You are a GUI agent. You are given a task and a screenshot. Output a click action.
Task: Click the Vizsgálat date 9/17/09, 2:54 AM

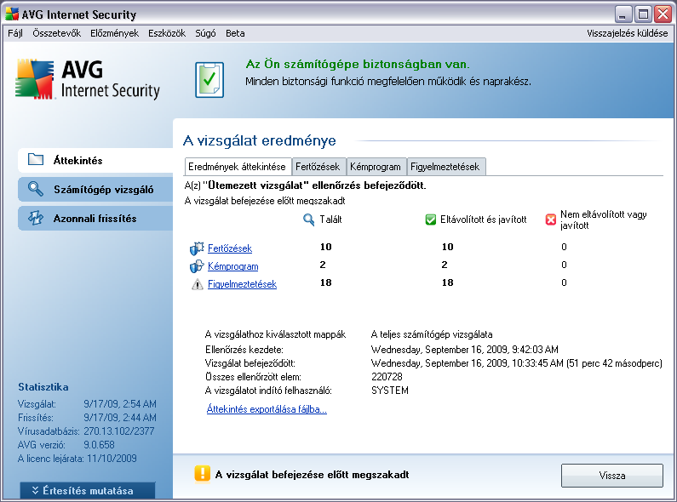point(120,404)
